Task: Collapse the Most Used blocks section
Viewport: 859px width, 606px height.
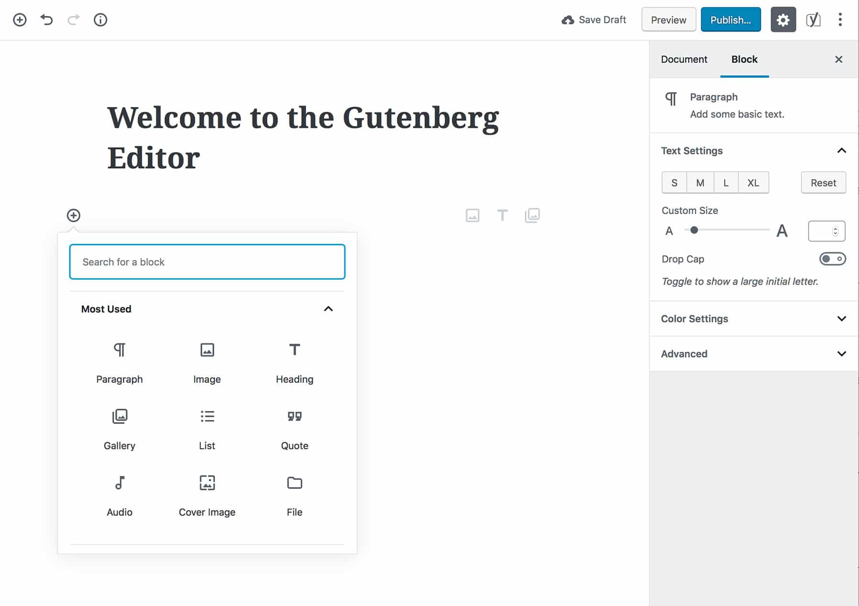Action: 328,309
